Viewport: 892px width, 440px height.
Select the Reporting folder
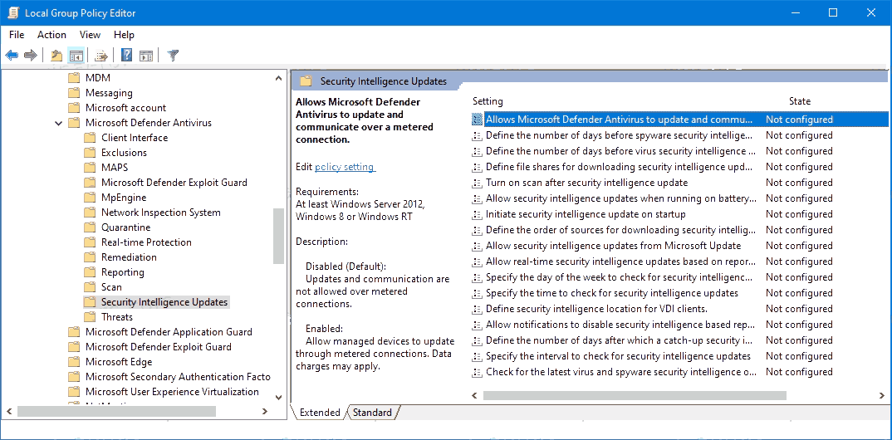tap(123, 272)
